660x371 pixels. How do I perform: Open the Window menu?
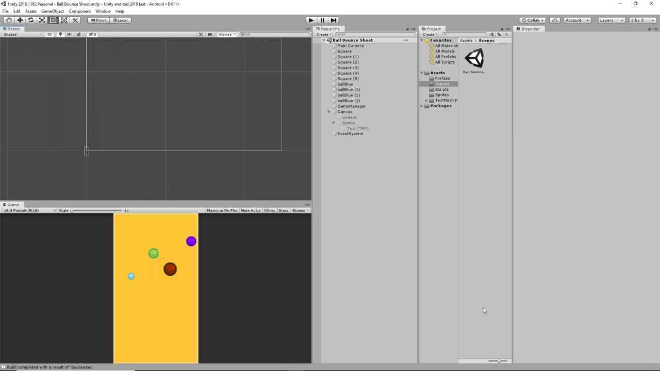point(103,11)
